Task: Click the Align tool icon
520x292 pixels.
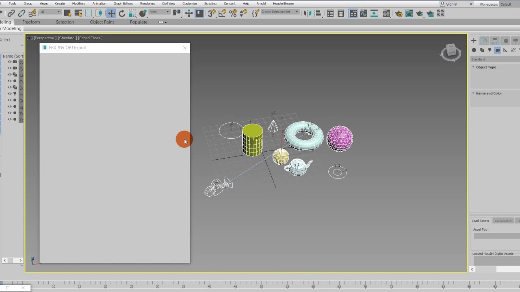Action: [x=318, y=13]
